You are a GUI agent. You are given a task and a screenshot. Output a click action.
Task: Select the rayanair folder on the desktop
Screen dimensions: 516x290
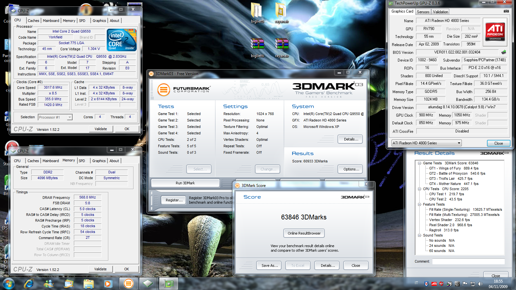click(282, 13)
